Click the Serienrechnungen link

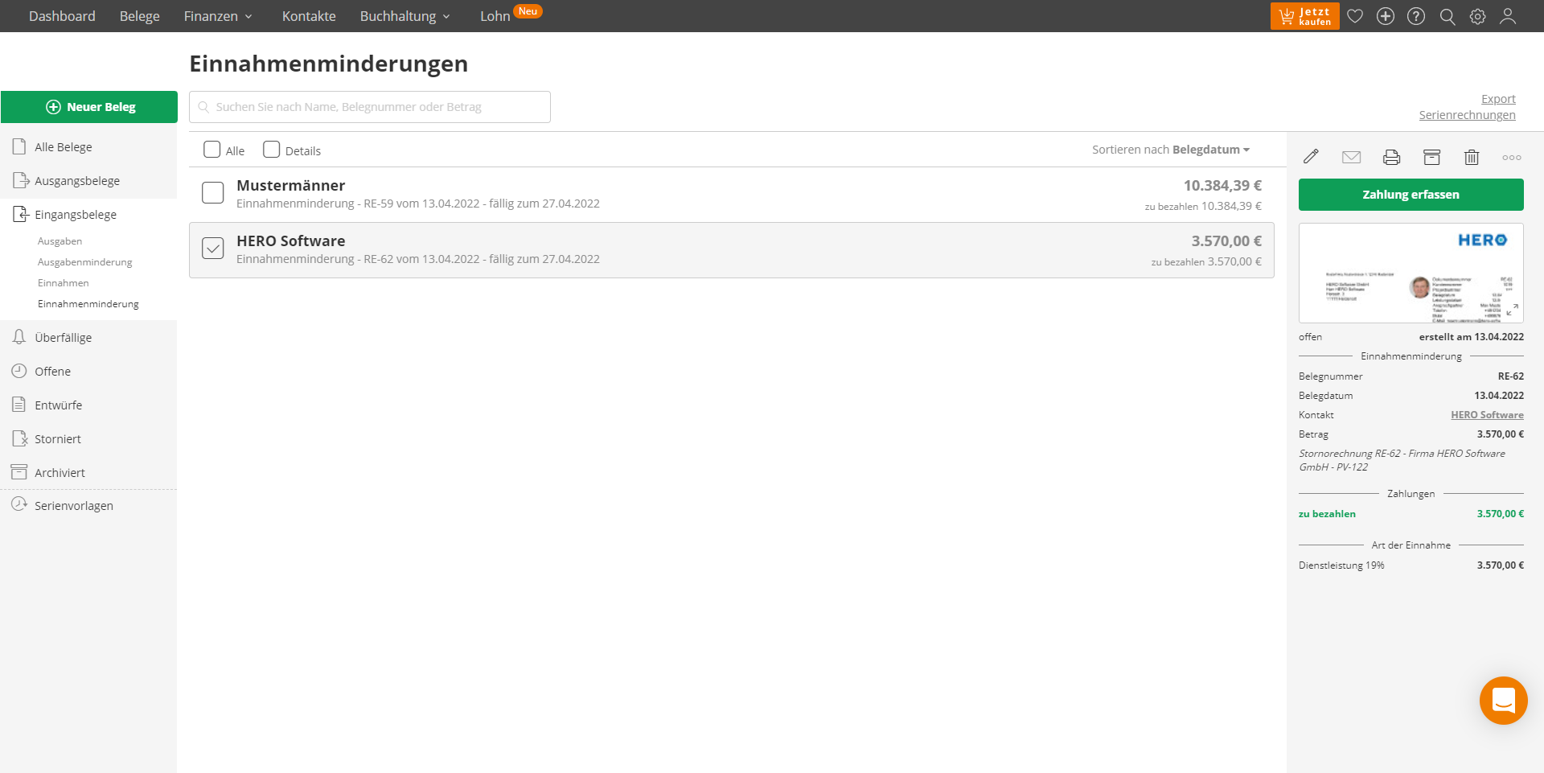[x=1467, y=115]
